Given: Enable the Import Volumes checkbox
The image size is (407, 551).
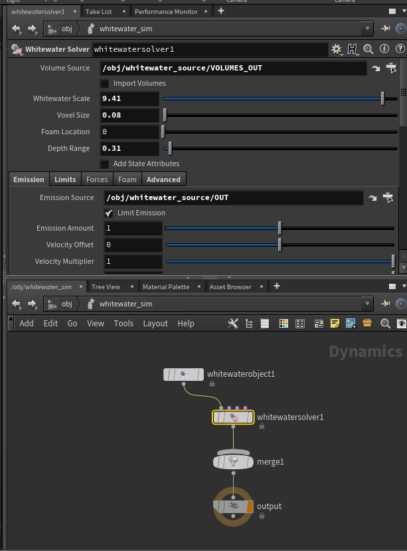Looking at the screenshot, I should [x=105, y=84].
